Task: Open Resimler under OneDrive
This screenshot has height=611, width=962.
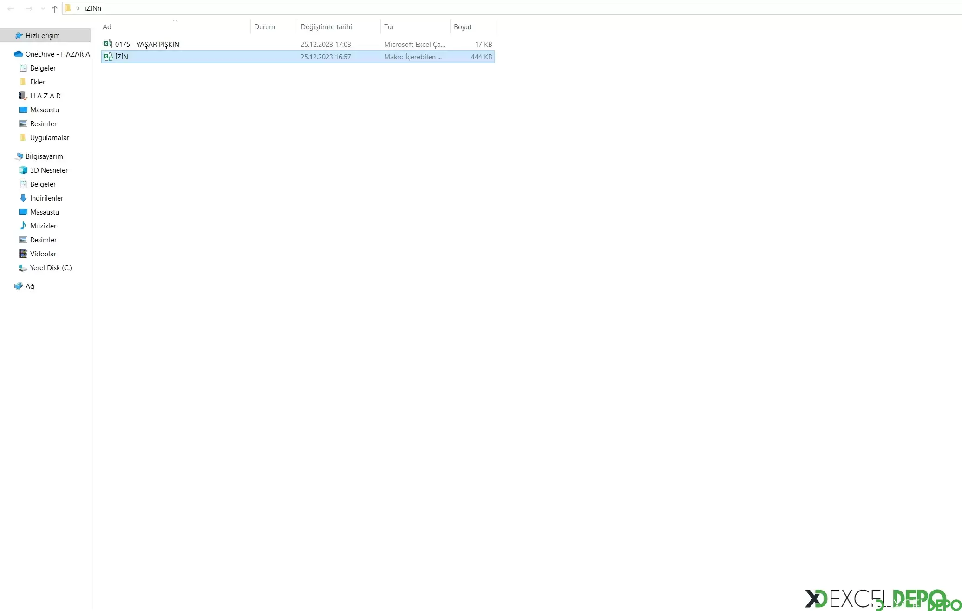Action: [x=43, y=123]
